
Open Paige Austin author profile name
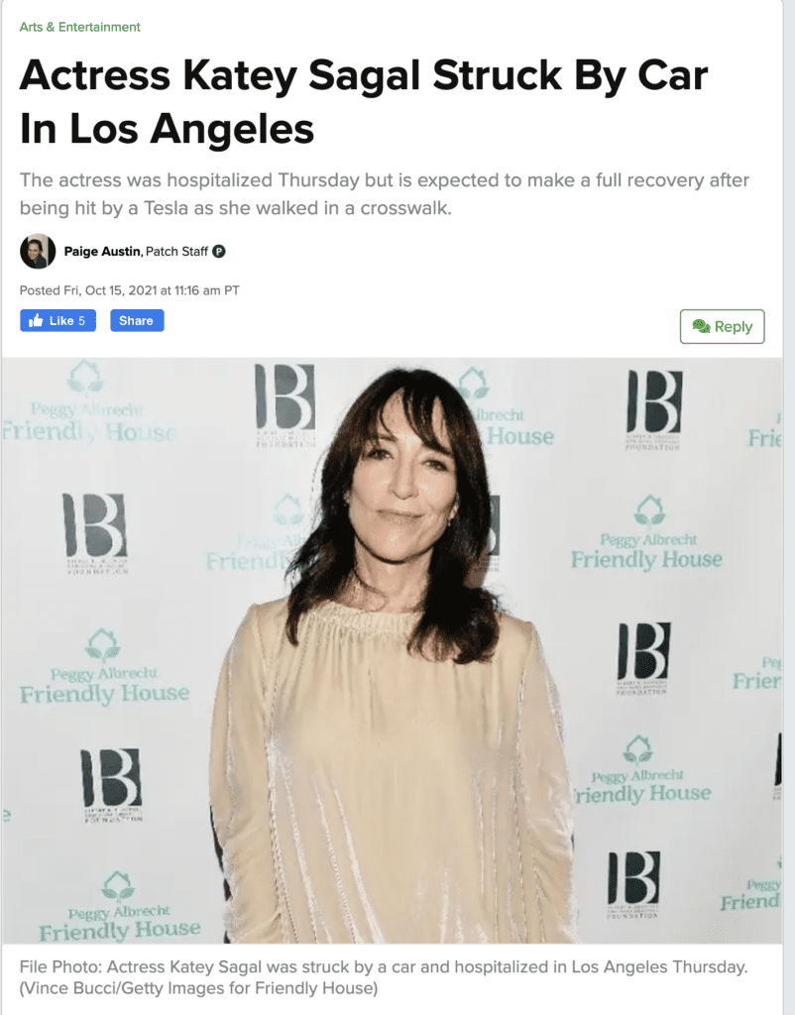point(102,251)
